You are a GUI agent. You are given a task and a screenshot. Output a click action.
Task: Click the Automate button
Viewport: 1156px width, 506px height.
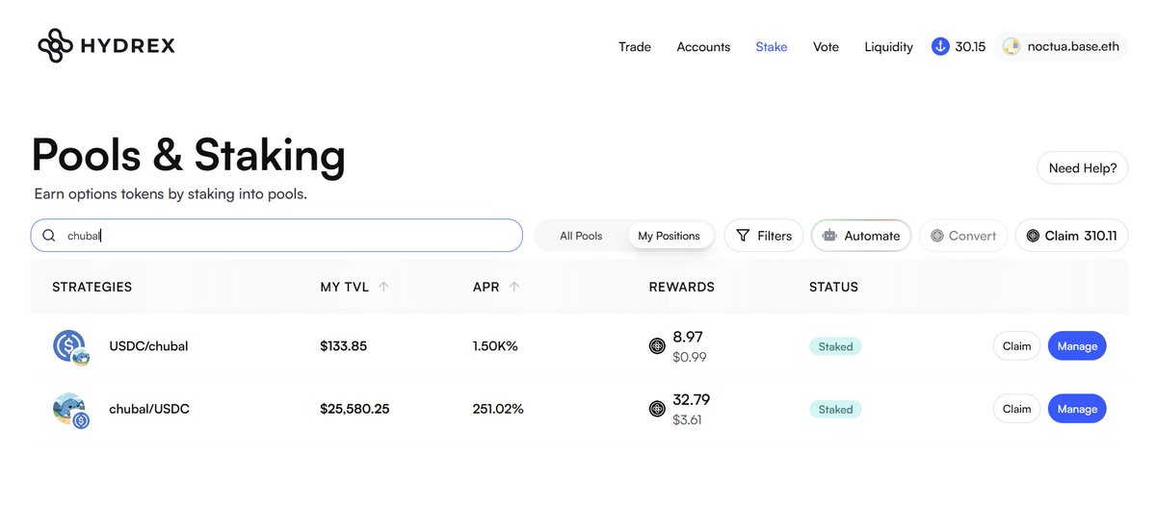click(x=861, y=236)
